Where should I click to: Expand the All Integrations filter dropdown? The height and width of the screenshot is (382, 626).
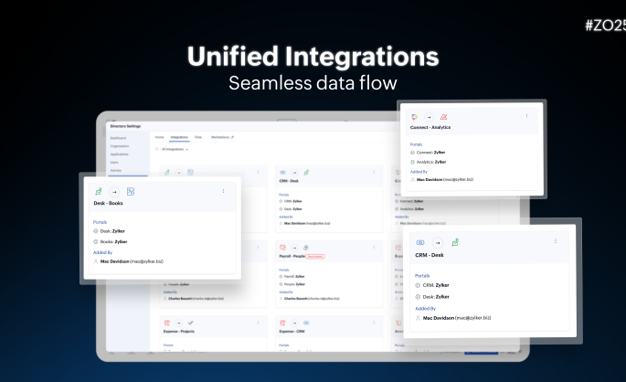pos(175,149)
